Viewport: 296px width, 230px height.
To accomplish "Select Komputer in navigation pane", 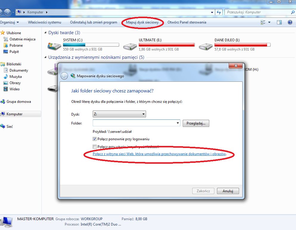I will (x=20, y=114).
